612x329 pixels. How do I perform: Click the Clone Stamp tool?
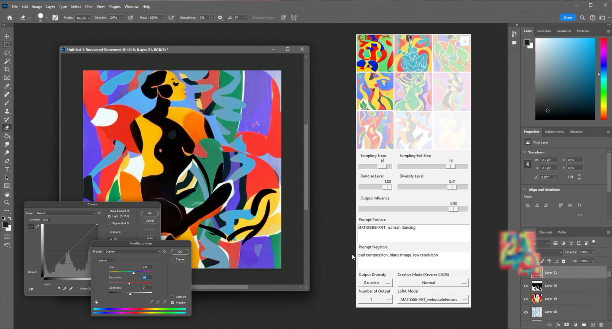[x=7, y=111]
